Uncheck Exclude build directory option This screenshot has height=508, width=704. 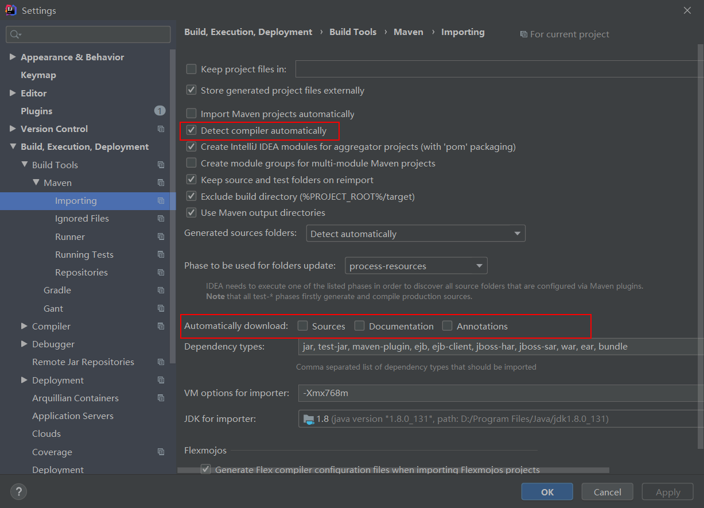click(x=191, y=196)
